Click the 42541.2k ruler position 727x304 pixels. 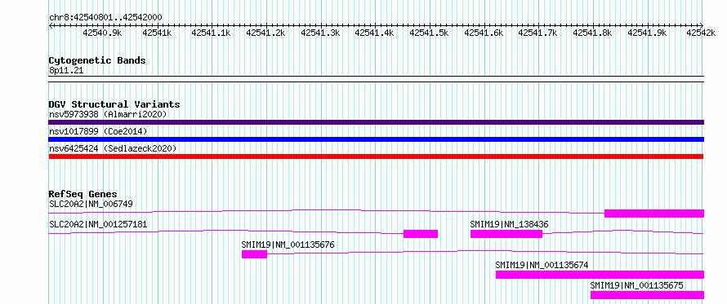click(x=265, y=33)
